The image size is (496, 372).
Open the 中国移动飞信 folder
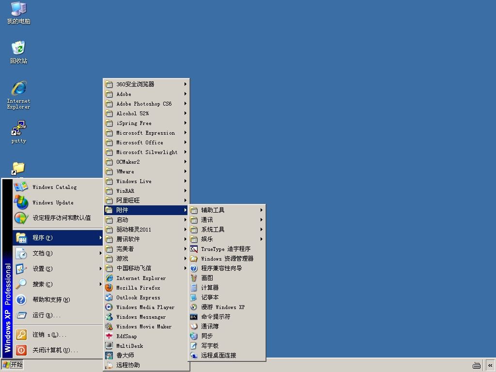point(146,268)
